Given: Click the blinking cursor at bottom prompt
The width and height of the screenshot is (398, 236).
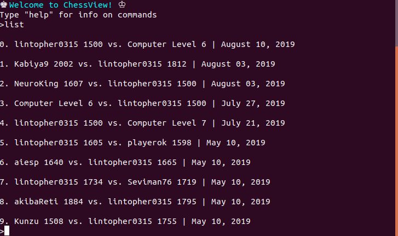Looking at the screenshot, I should [x=7, y=231].
